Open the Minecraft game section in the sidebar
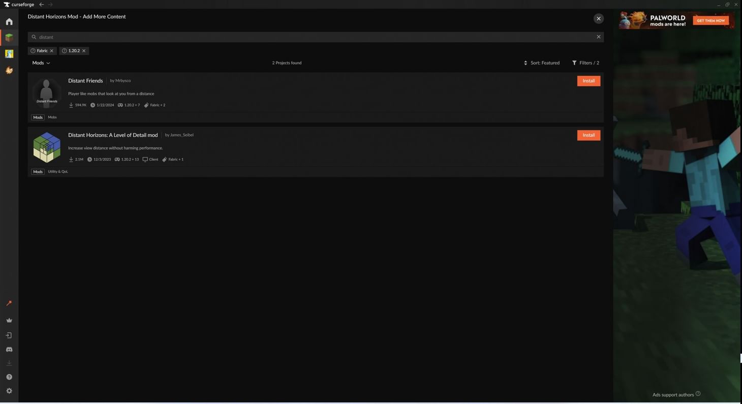Screen dimensions: 742x404 click(9, 38)
